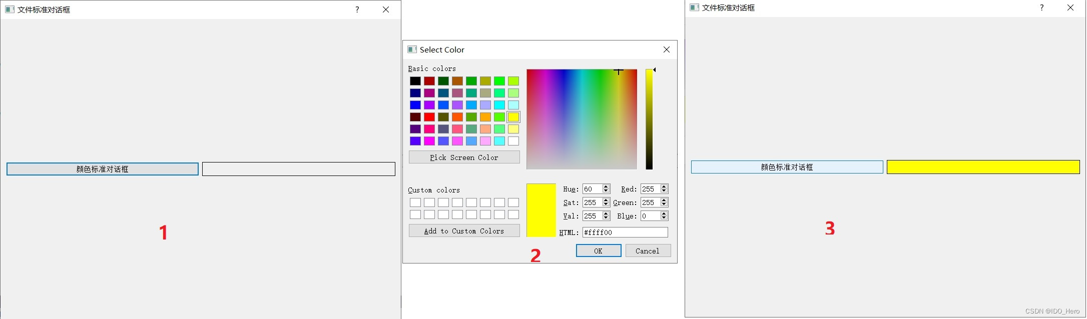Viewport: 1087px width, 319px height.
Task: Increase Blue with its up arrow
Action: [x=664, y=213]
